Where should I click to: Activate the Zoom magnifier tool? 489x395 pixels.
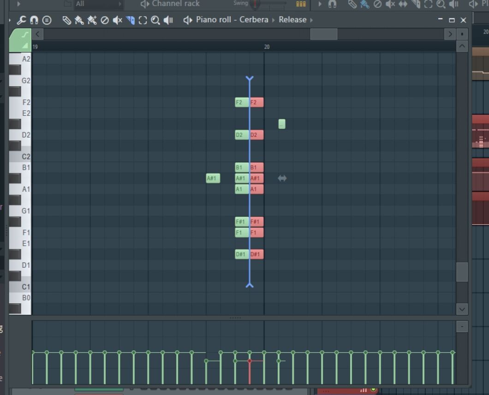[x=155, y=20]
